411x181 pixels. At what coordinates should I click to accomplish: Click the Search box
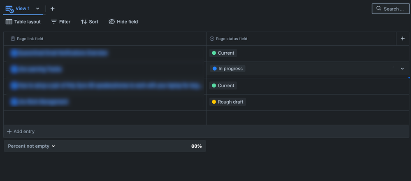[390, 9]
